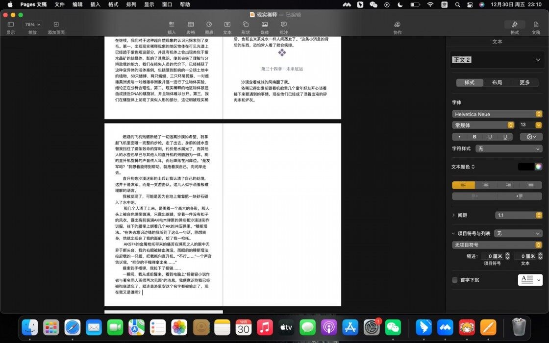This screenshot has width=549, height=343.
Task: Increase paragraph indent level
Action: [520, 196]
